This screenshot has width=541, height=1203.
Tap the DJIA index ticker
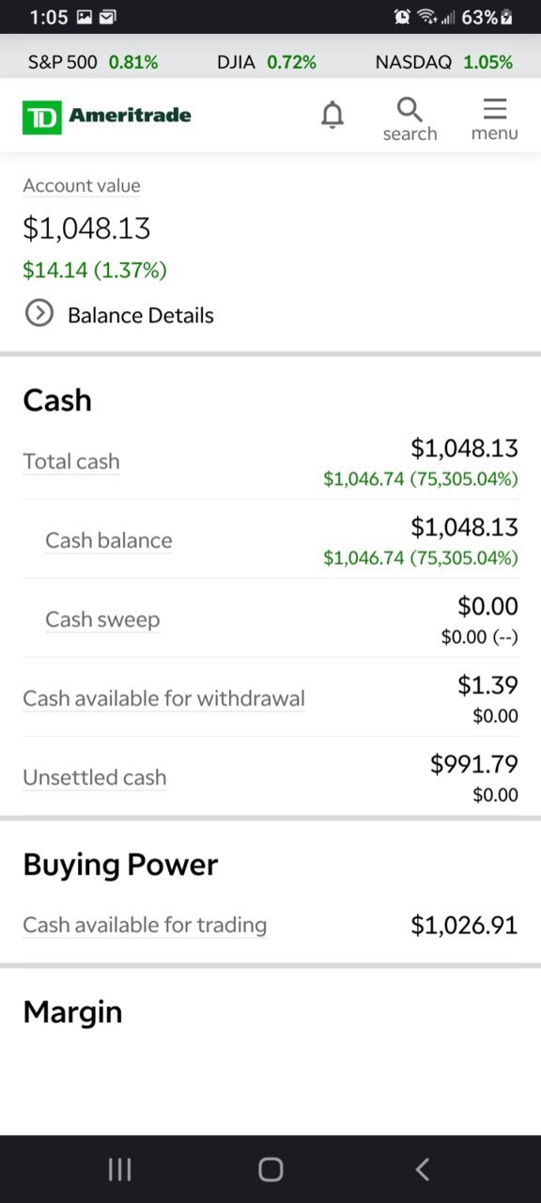[x=267, y=62]
